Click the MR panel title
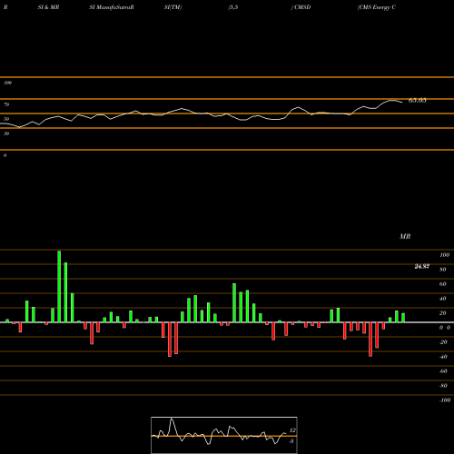 click(x=405, y=236)
